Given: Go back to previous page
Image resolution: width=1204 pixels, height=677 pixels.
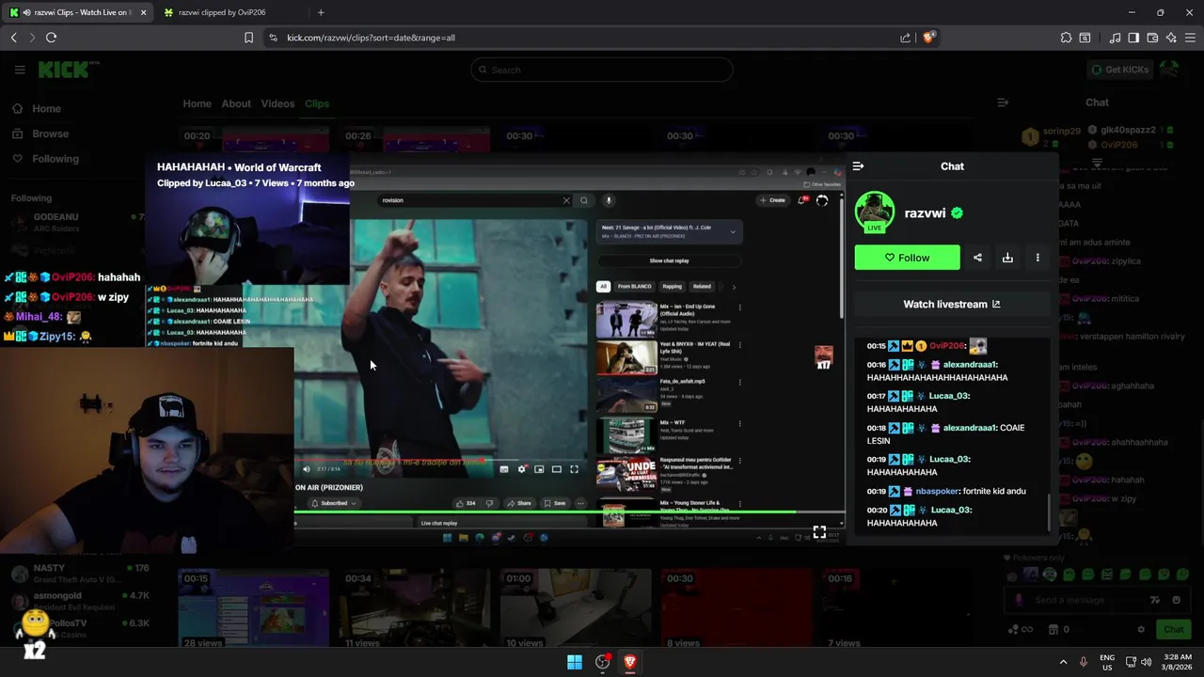Looking at the screenshot, I should click(13, 38).
